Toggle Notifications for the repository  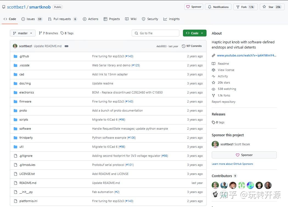pos(218,7)
